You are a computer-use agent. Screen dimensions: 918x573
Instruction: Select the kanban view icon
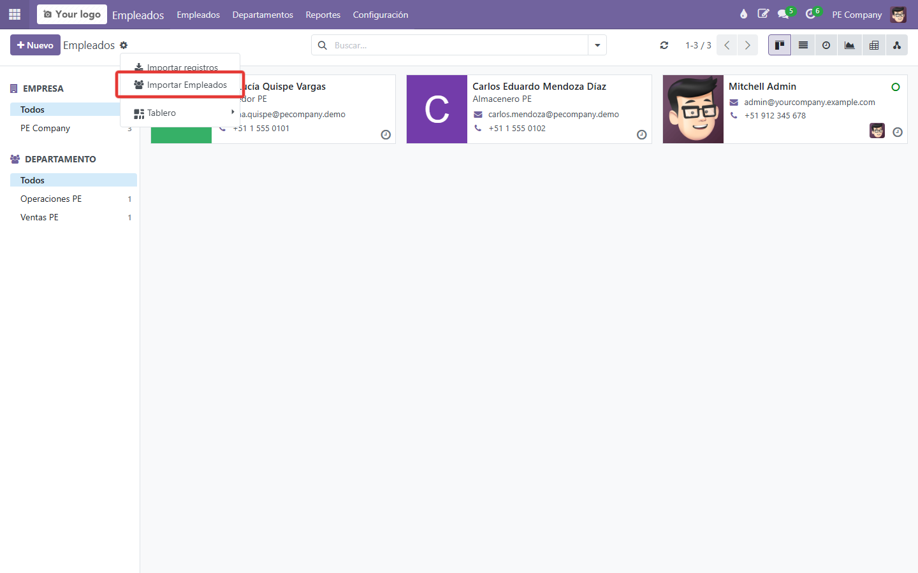(x=780, y=45)
